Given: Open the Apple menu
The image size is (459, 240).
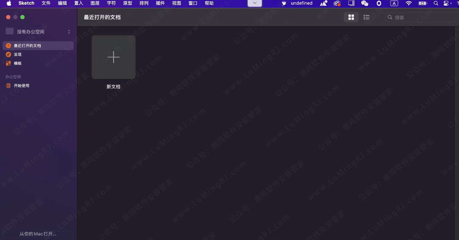Looking at the screenshot, I should coord(9,3).
